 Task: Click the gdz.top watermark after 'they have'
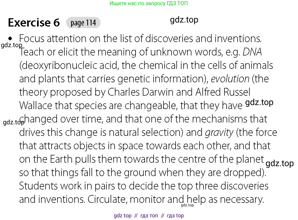pyautogui.click(x=259, y=102)
